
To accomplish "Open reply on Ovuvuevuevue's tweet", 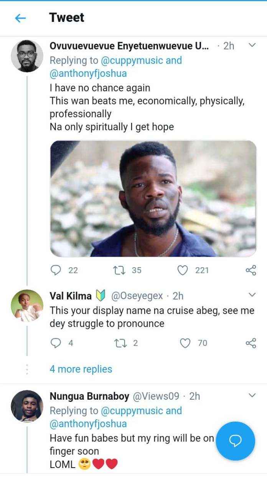I will [x=56, y=270].
